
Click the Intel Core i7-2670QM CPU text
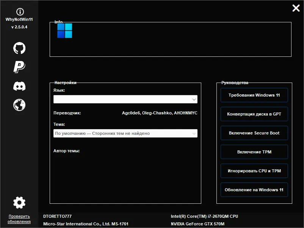coord(204,216)
